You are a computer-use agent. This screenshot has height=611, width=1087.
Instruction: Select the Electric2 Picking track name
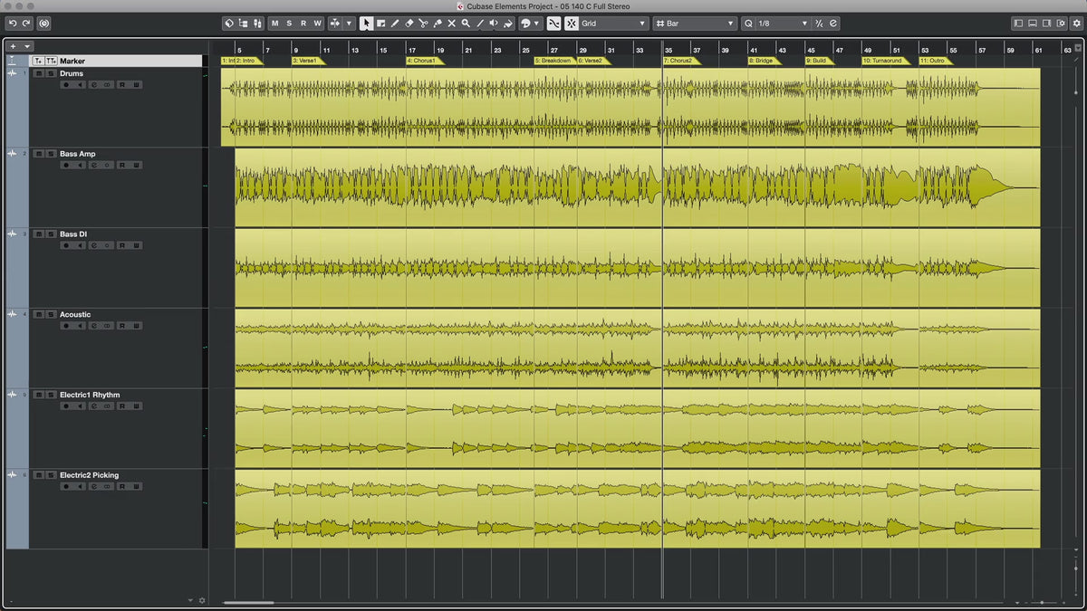pos(89,475)
